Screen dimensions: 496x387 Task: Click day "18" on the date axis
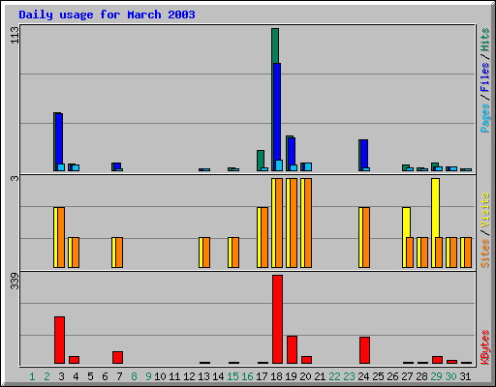coord(276,376)
